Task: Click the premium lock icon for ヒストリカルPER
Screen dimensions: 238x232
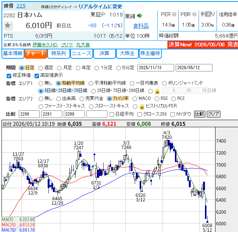Action: pyautogui.click(x=142, y=107)
